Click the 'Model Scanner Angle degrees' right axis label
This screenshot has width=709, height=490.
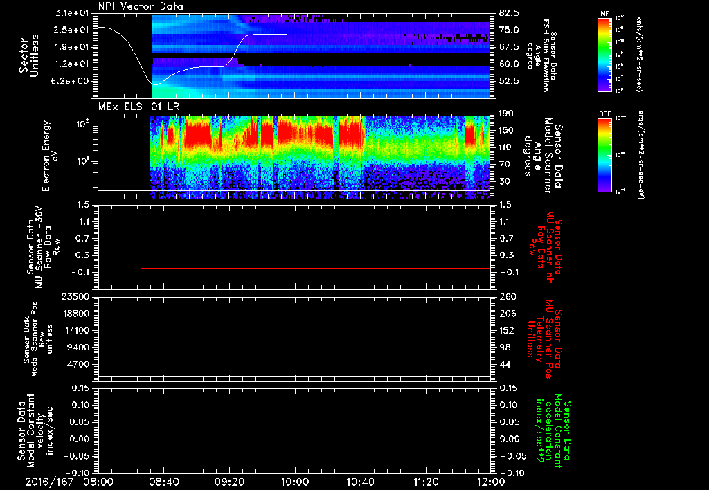tap(543, 156)
